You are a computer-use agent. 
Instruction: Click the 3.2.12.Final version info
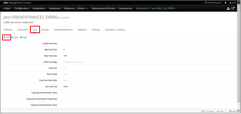coord(207,111)
